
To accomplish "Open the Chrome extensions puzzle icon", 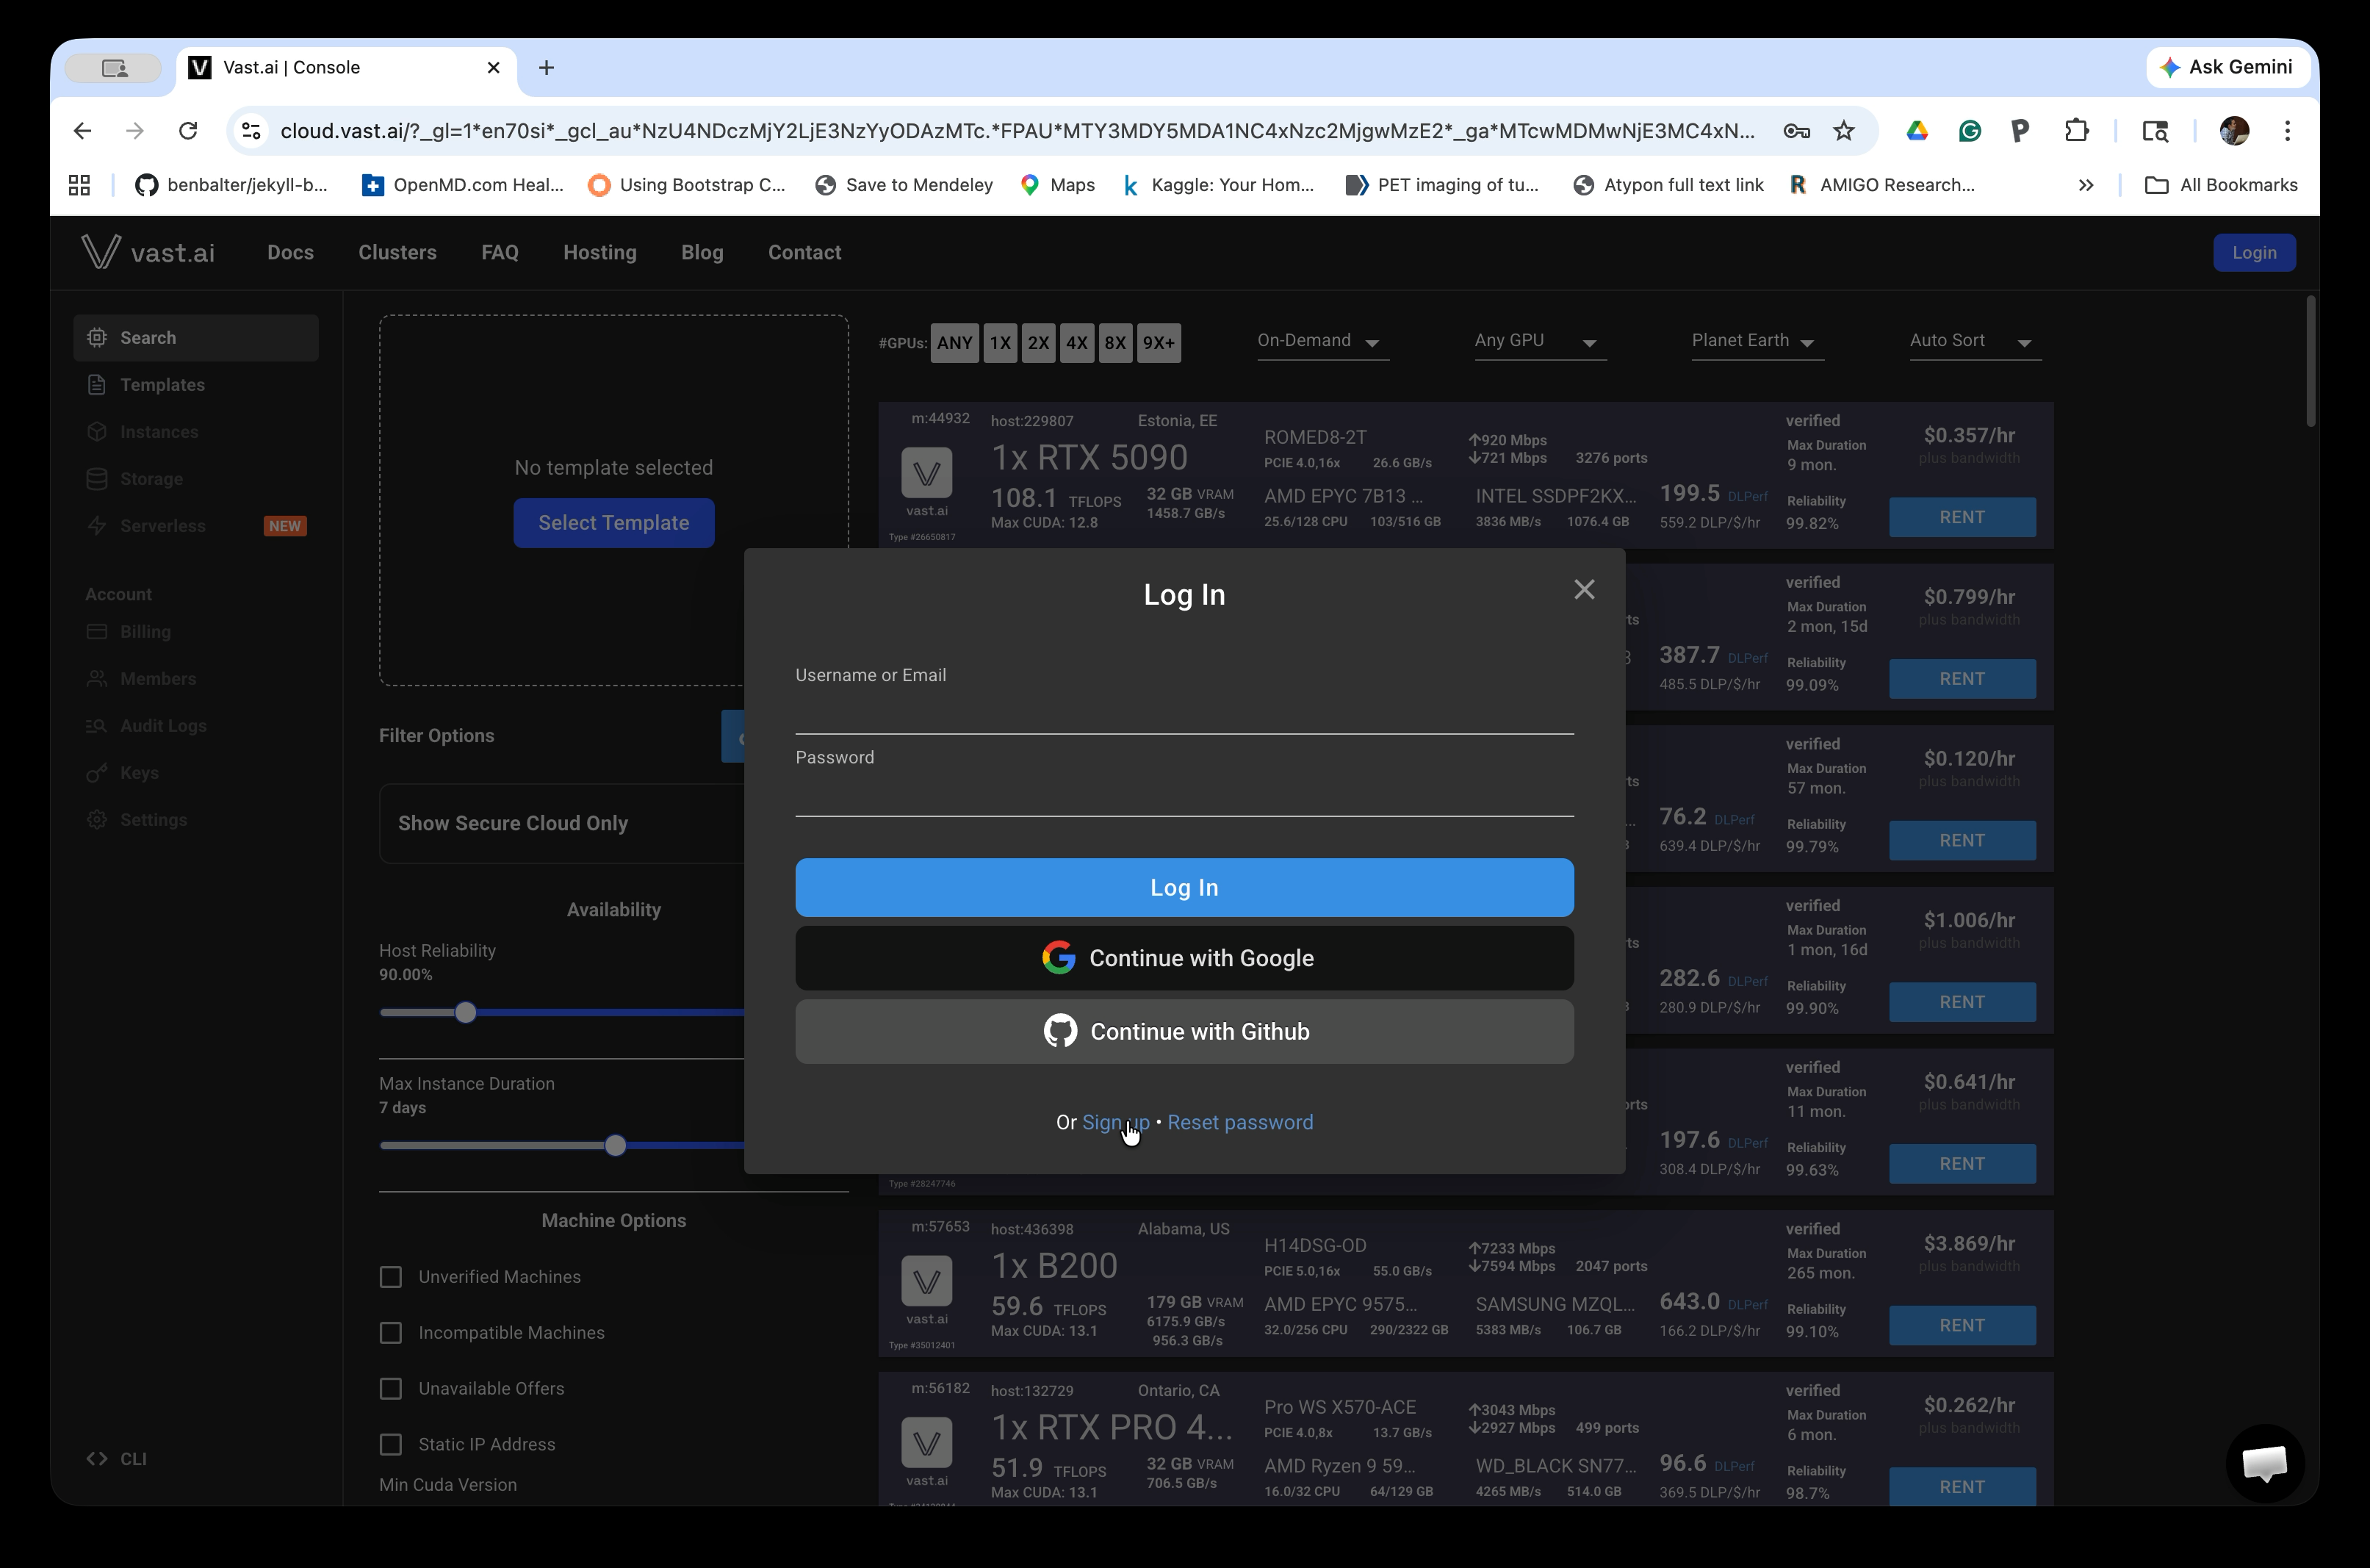I will [2076, 131].
